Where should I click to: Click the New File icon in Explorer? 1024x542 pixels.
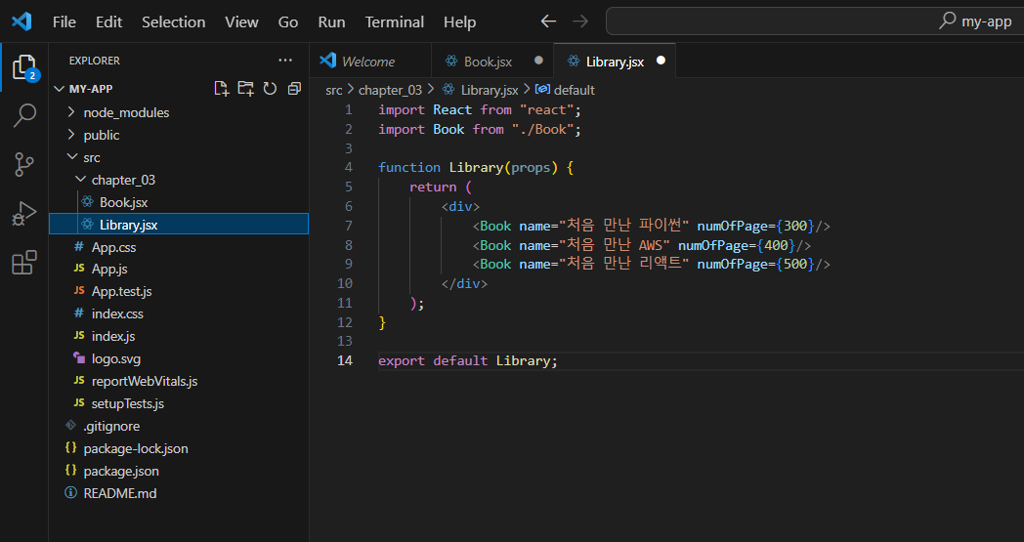pos(222,89)
